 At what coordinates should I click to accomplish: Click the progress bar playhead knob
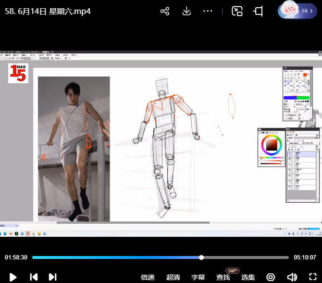pyautogui.click(x=201, y=257)
